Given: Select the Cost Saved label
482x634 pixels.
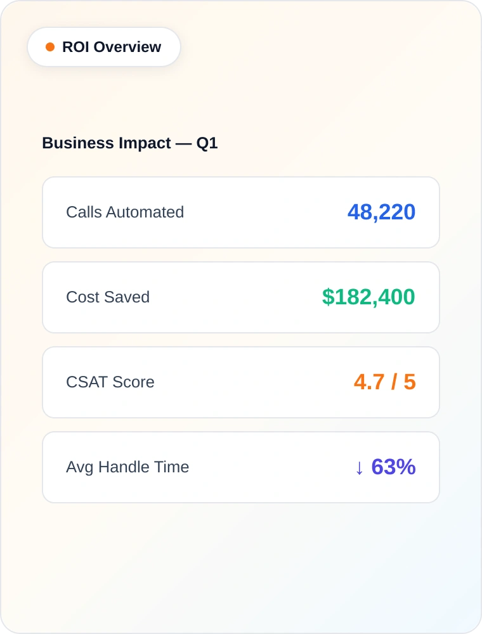Looking at the screenshot, I should 108,297.
